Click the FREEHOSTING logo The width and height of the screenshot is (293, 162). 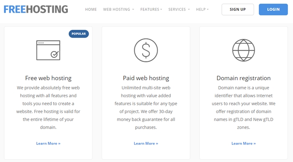(36, 9)
